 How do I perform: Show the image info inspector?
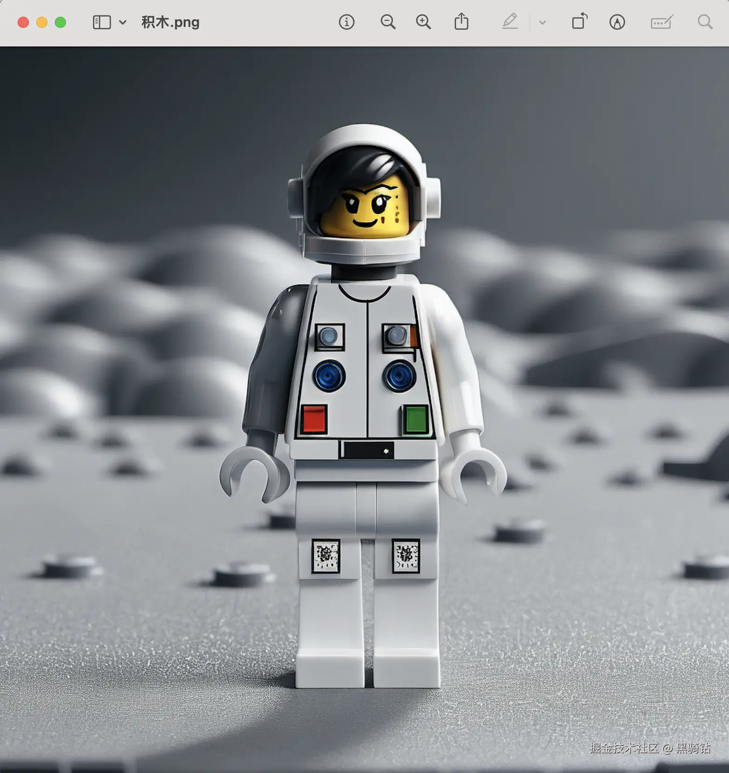pyautogui.click(x=346, y=22)
